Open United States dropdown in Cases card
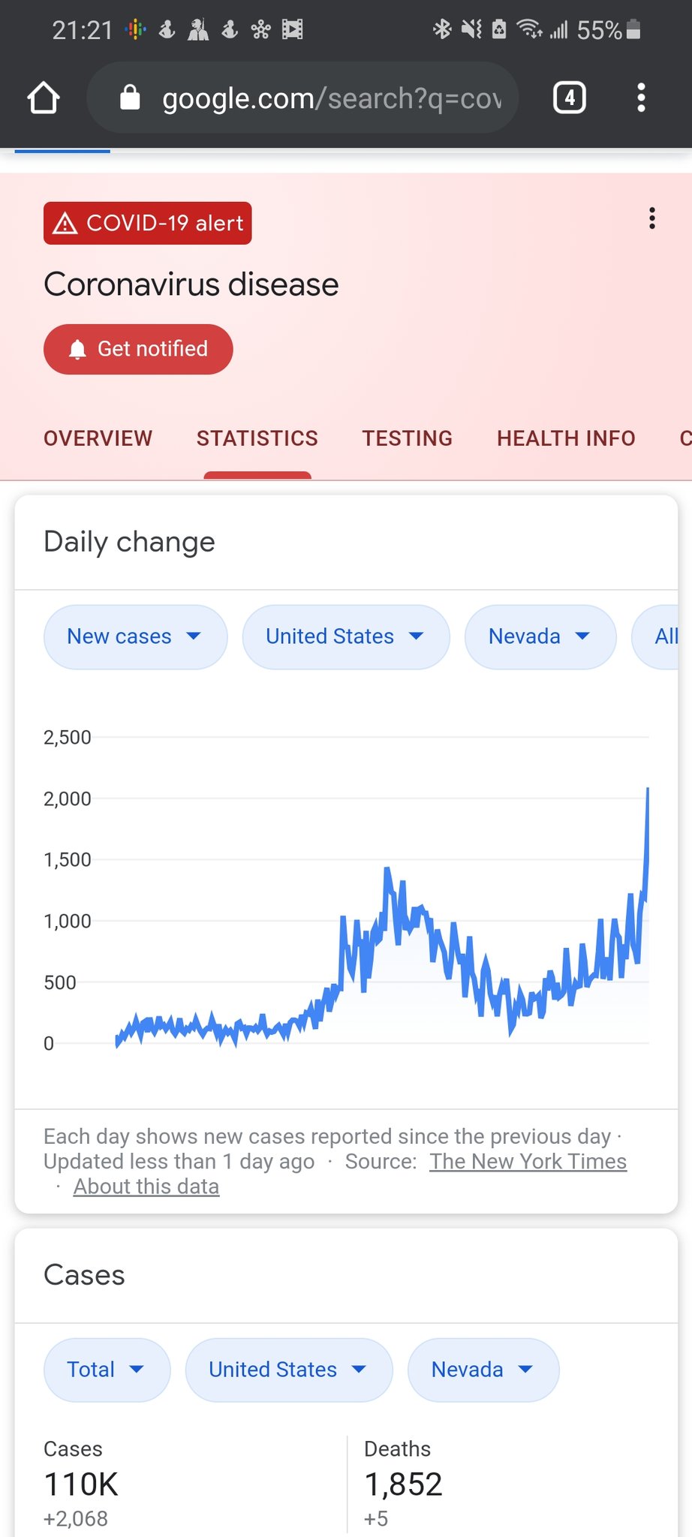This screenshot has width=692, height=1537. tap(288, 1370)
